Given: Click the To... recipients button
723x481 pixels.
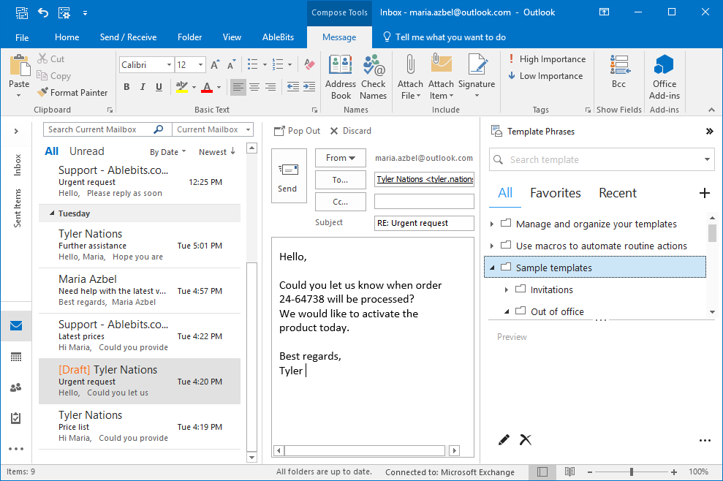Looking at the screenshot, I should (x=340, y=180).
